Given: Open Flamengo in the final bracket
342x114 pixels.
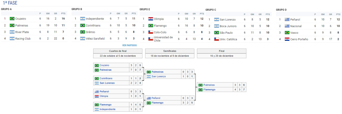Looking at the screenshot, I should [209, 90].
